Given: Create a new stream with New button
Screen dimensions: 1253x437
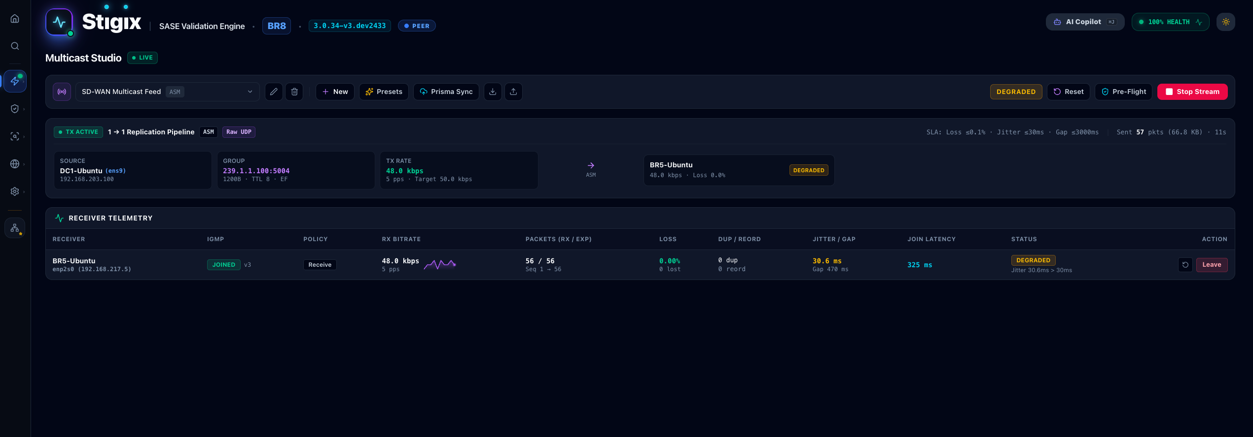Looking at the screenshot, I should tap(335, 92).
